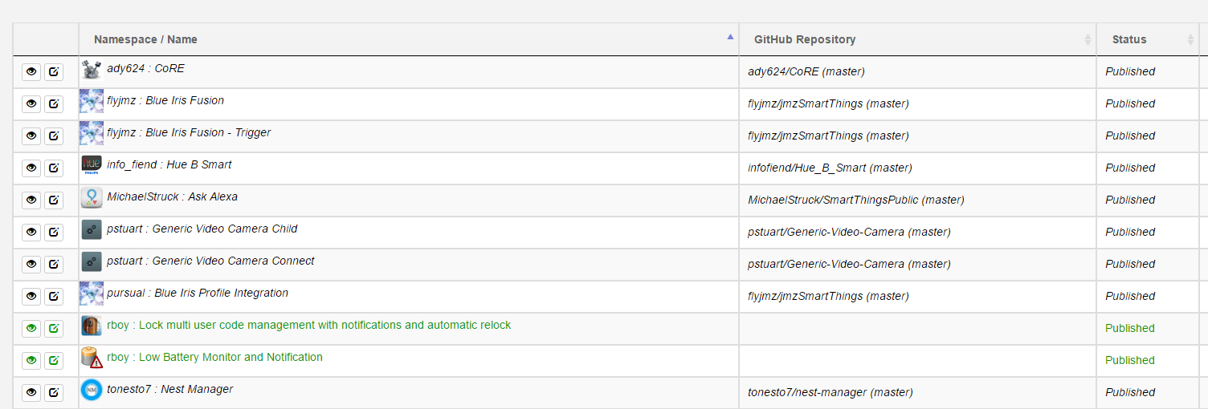Open rboy Lock multi user code management link

tap(309, 326)
